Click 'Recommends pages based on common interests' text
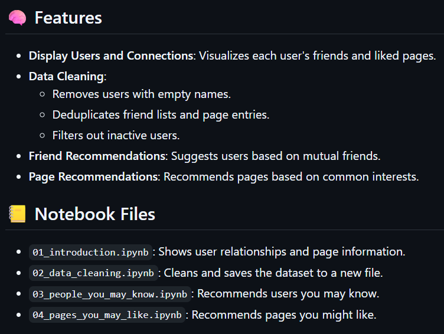The height and width of the screenshot is (334, 444). click(x=291, y=177)
